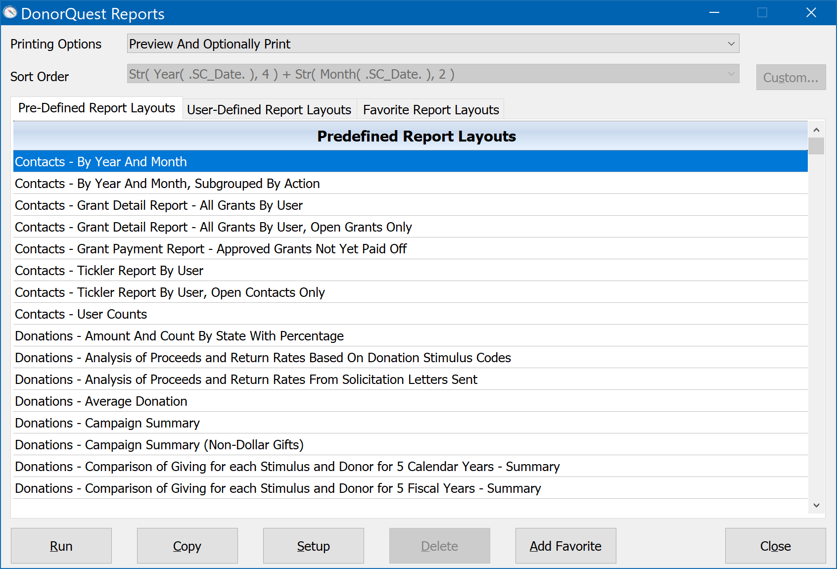Click the Delete button
The height and width of the screenshot is (569, 837).
(440, 546)
